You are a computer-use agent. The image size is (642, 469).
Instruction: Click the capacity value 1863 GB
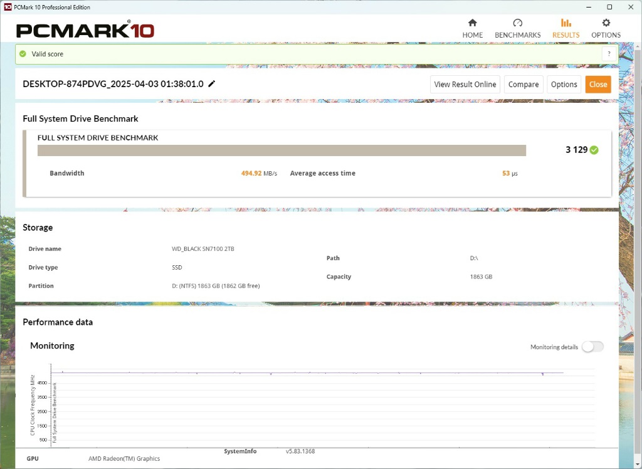[x=481, y=277]
